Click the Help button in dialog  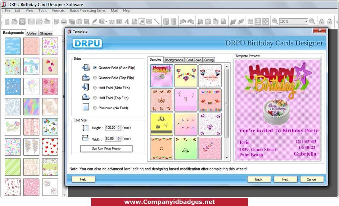tap(83, 179)
